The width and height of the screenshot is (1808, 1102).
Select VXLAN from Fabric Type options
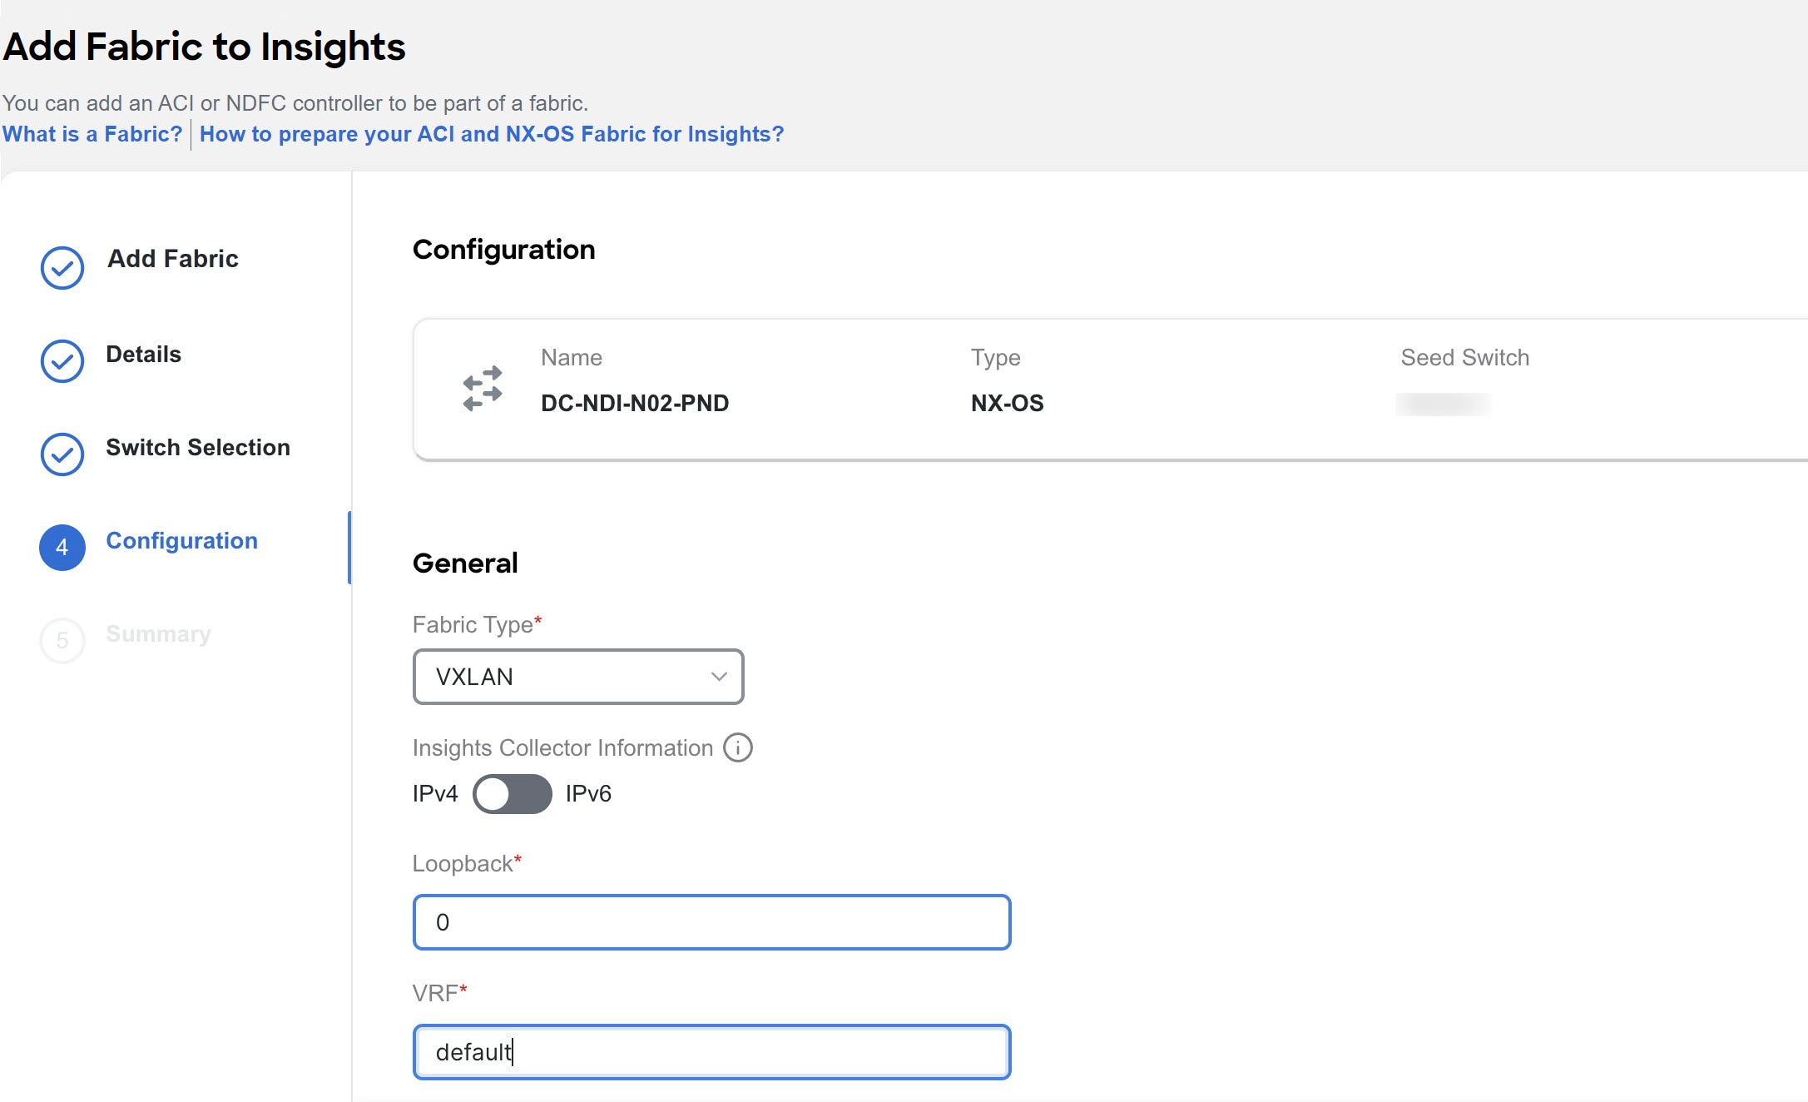[x=577, y=676]
